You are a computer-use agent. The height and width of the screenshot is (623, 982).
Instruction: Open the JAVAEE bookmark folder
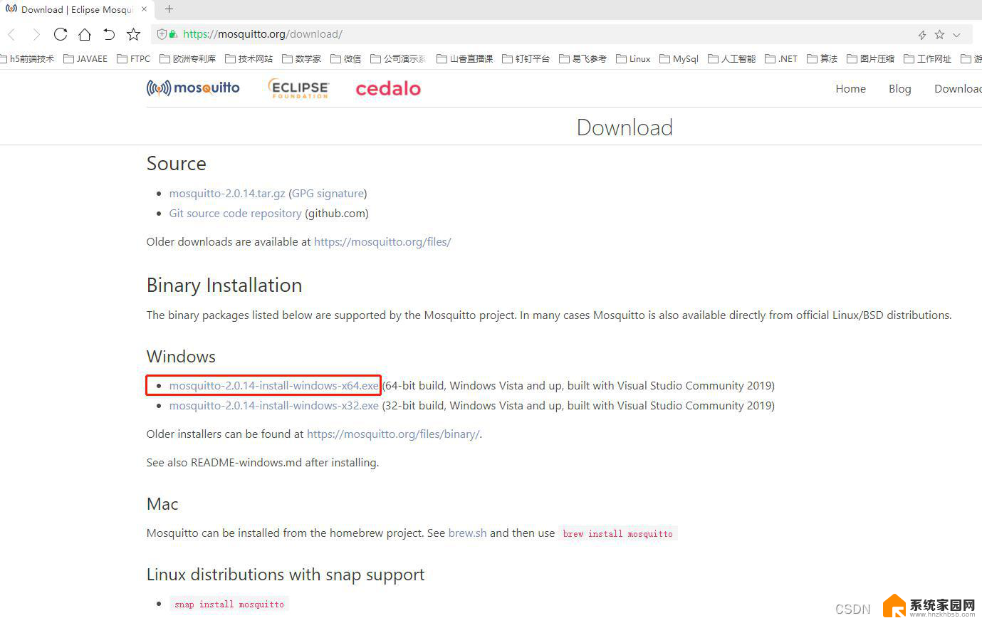[85, 58]
